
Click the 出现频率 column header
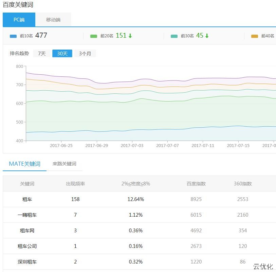(x=75, y=184)
